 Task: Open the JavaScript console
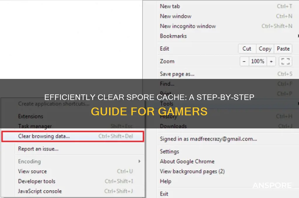pyautogui.click(x=39, y=191)
